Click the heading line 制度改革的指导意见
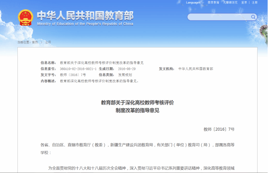 [137, 111]
